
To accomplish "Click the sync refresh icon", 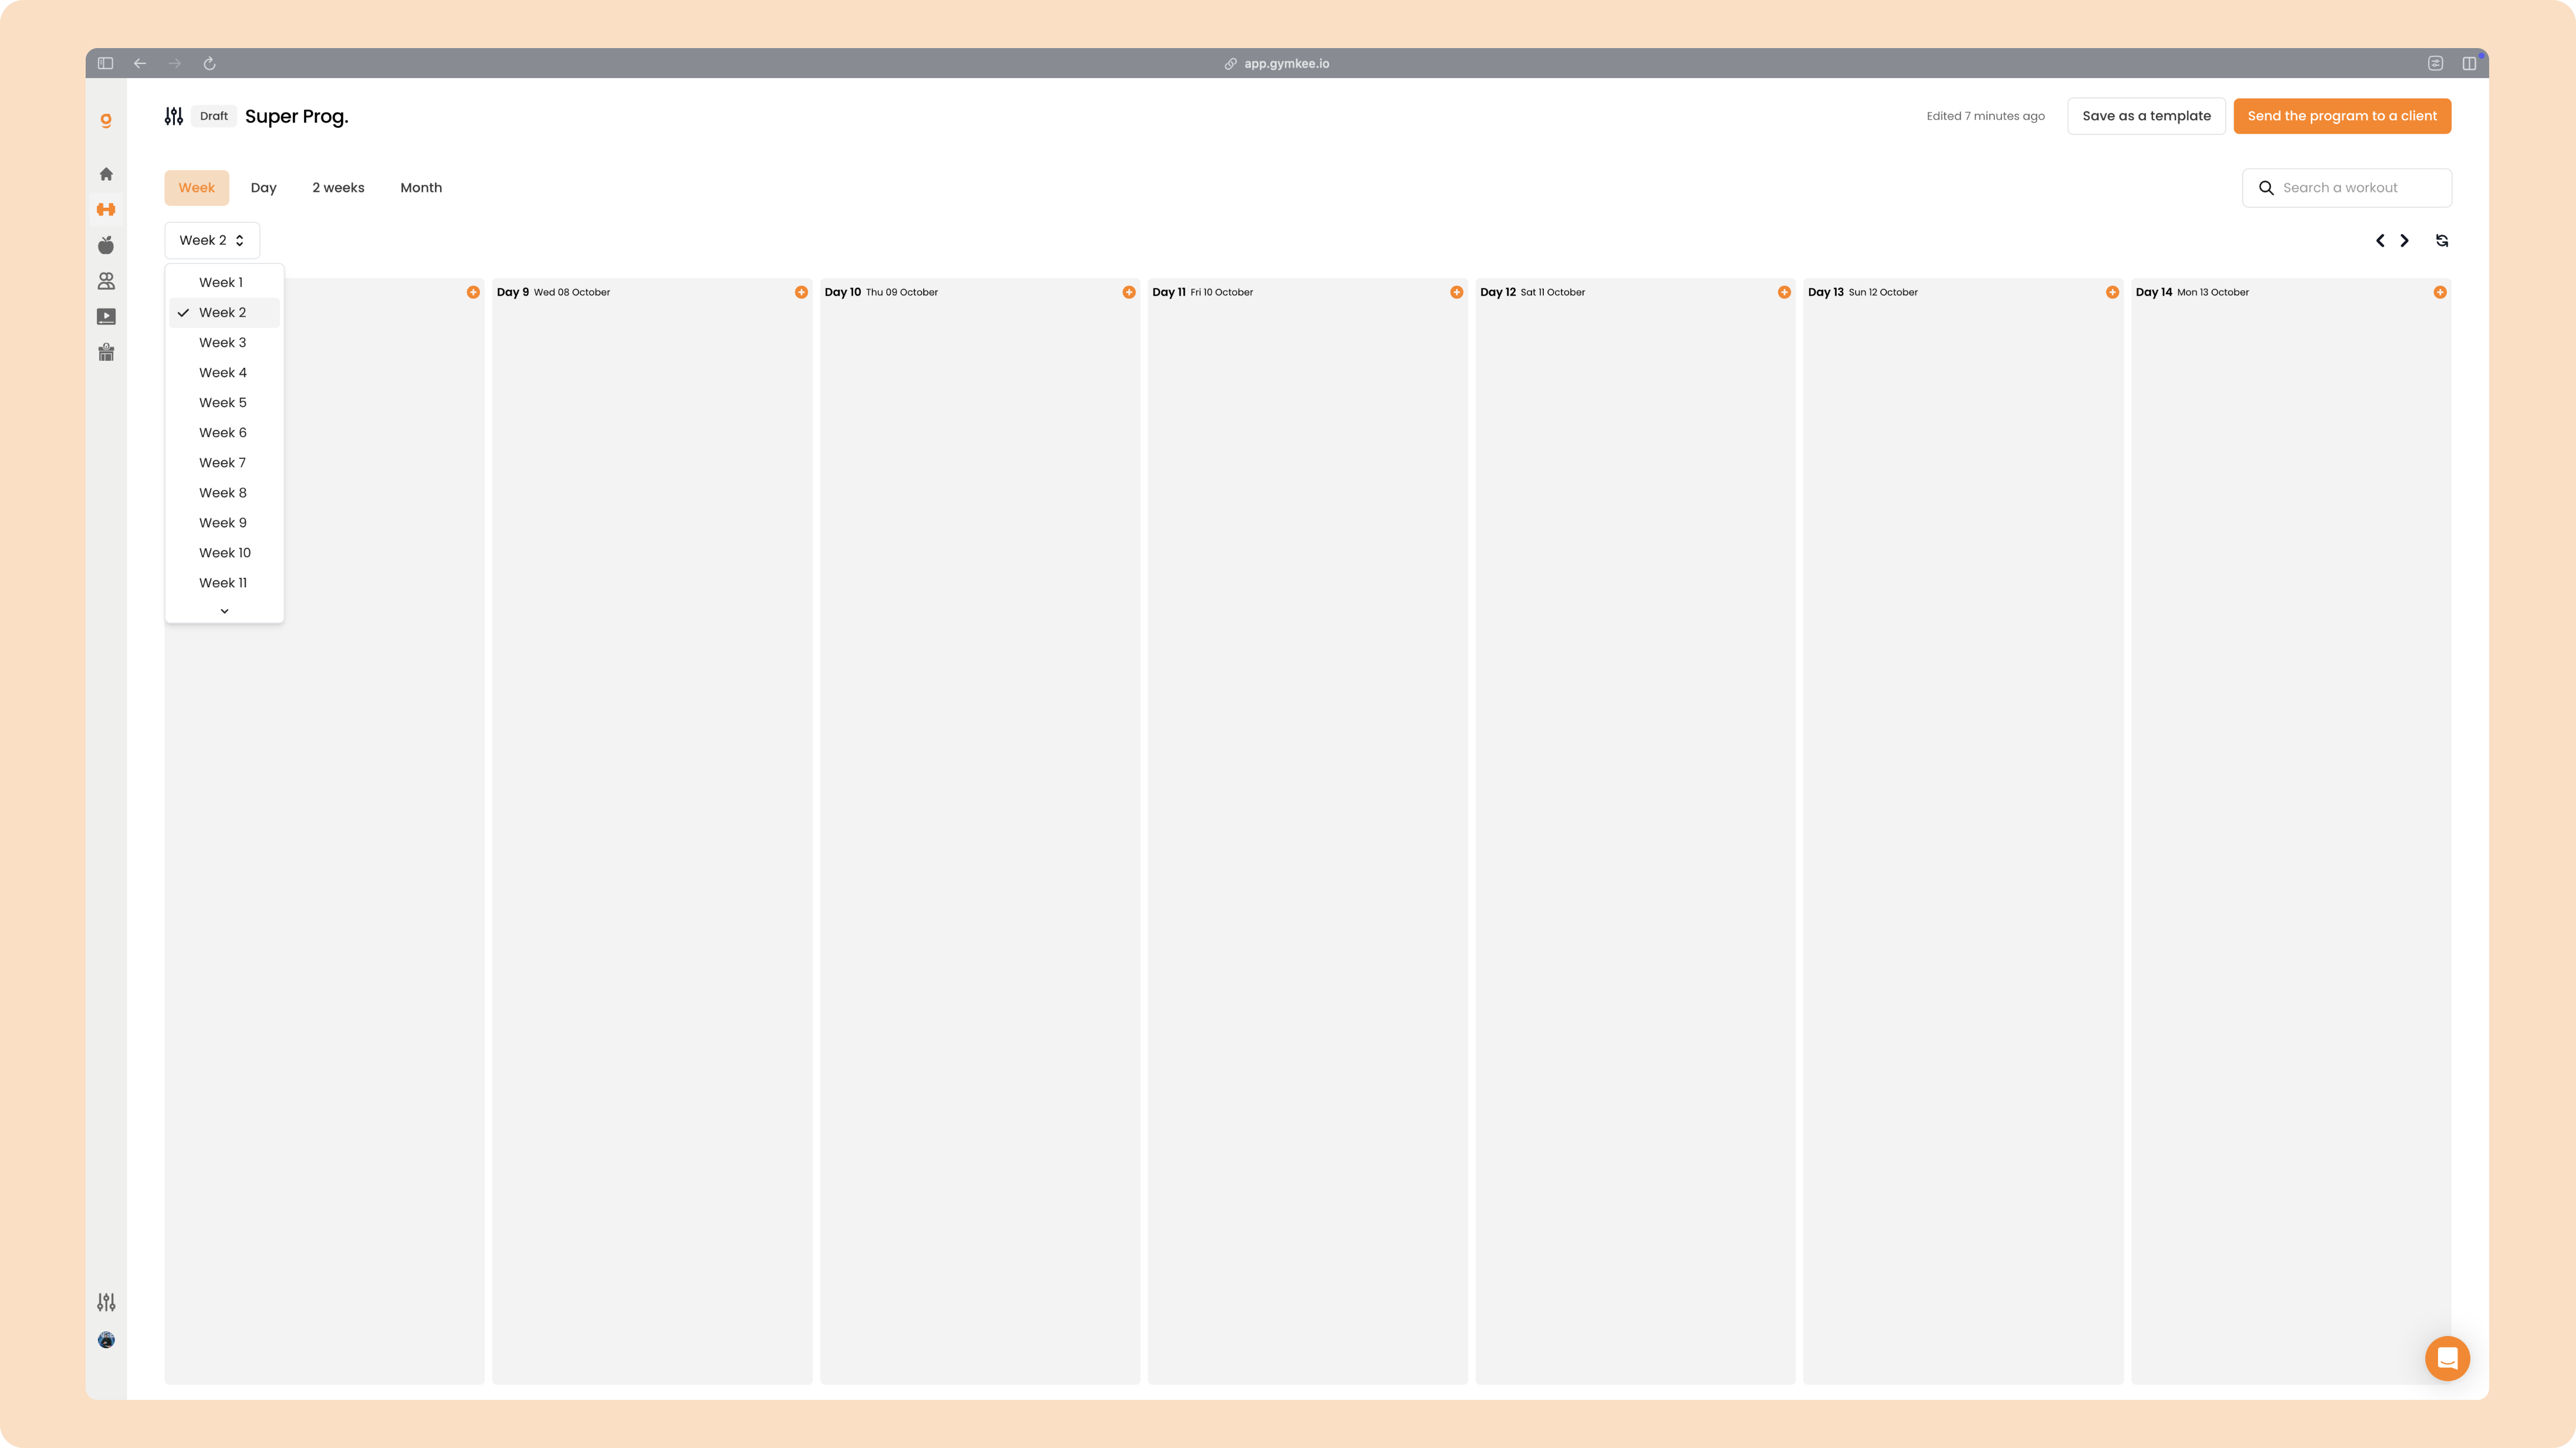I will point(2442,240).
